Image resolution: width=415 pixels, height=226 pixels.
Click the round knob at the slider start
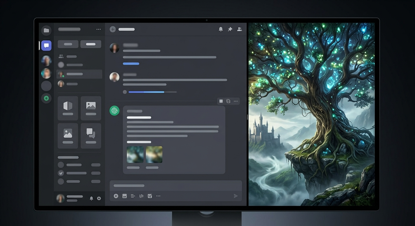point(125,92)
